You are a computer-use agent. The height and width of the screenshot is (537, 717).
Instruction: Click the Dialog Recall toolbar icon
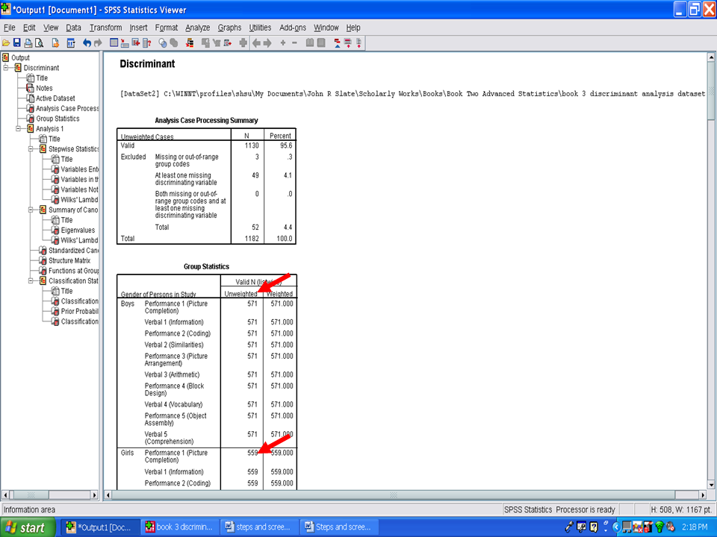72,43
